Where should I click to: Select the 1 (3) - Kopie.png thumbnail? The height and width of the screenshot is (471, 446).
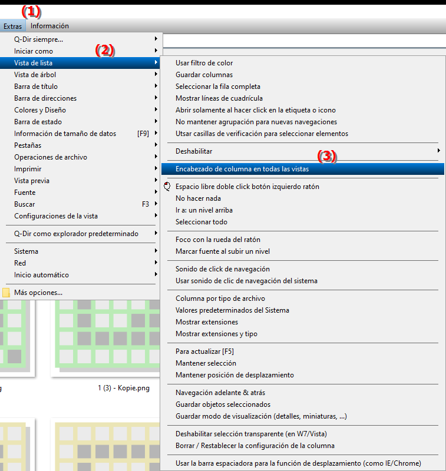pyautogui.click(x=106, y=338)
